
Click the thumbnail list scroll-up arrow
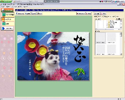tap(121, 33)
